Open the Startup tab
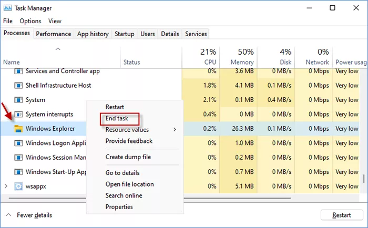The image size is (368, 228). (x=125, y=34)
